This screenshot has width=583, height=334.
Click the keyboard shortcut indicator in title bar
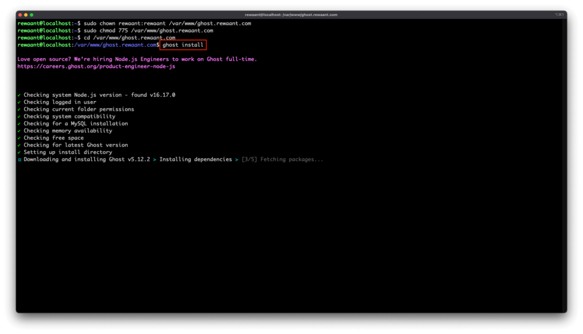559,15
